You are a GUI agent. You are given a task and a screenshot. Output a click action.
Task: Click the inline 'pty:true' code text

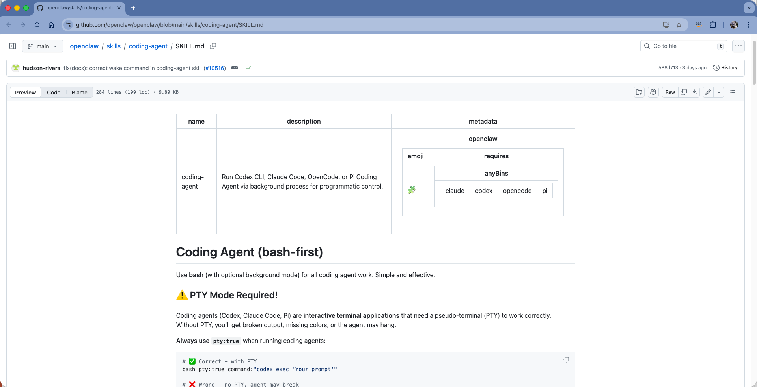pyautogui.click(x=226, y=341)
